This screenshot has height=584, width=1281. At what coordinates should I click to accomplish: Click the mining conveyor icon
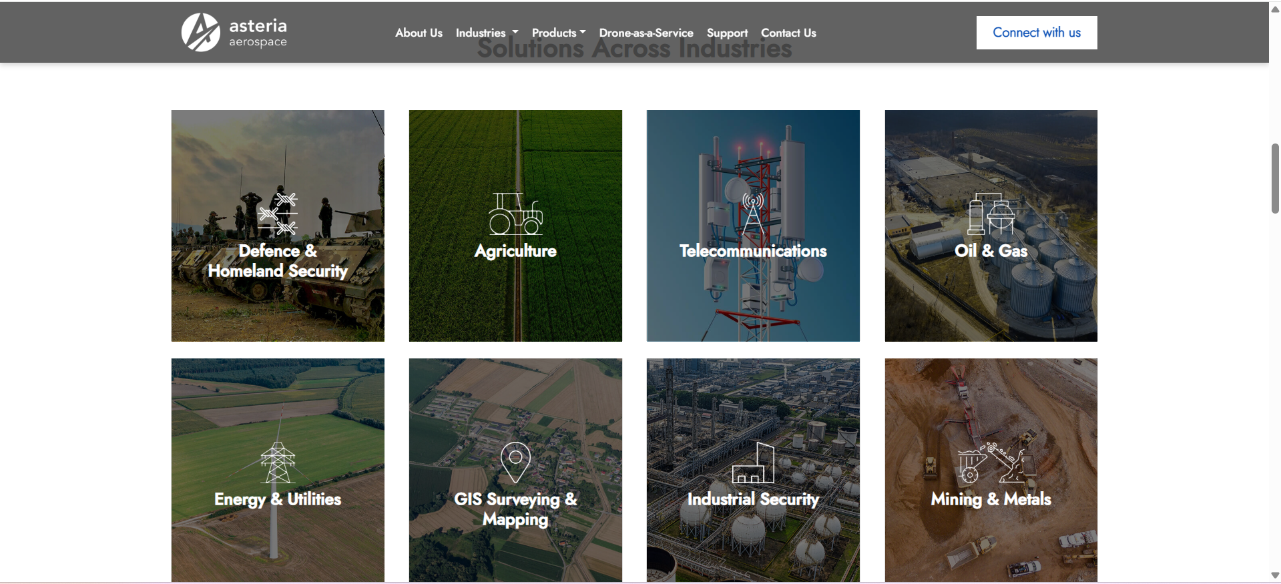coord(991,463)
